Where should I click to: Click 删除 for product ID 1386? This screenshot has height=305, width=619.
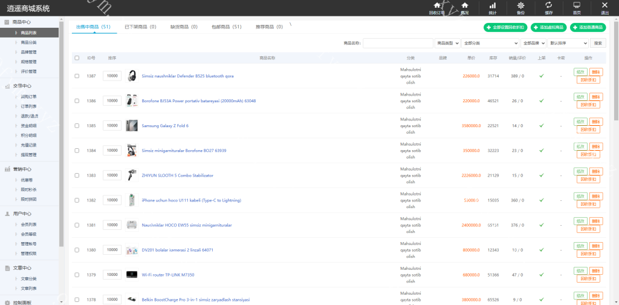click(x=595, y=97)
